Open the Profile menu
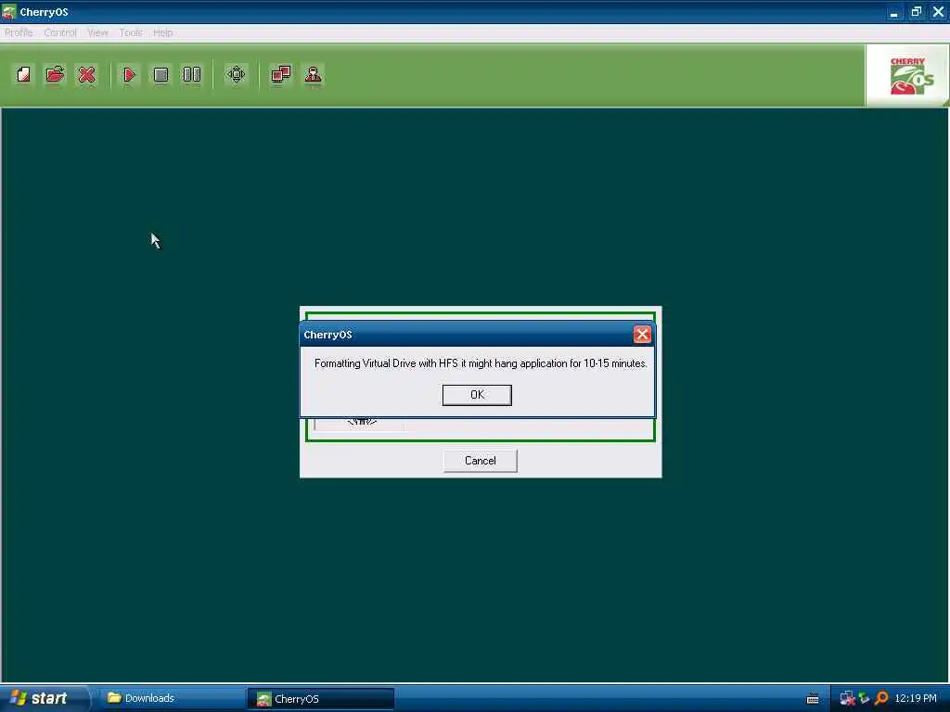This screenshot has height=712, width=950. pyautogui.click(x=19, y=32)
